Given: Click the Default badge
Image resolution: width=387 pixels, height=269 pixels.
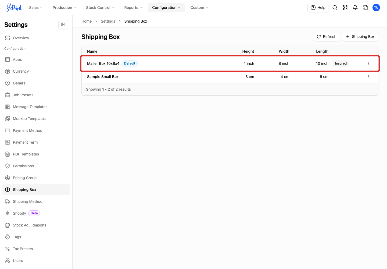Looking at the screenshot, I should click(x=130, y=63).
